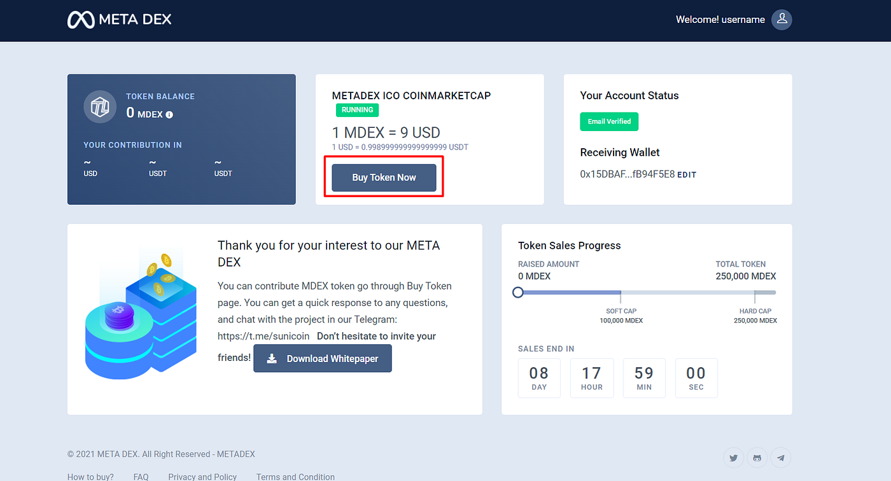Click the TOKEN BALANCE label

pos(160,97)
